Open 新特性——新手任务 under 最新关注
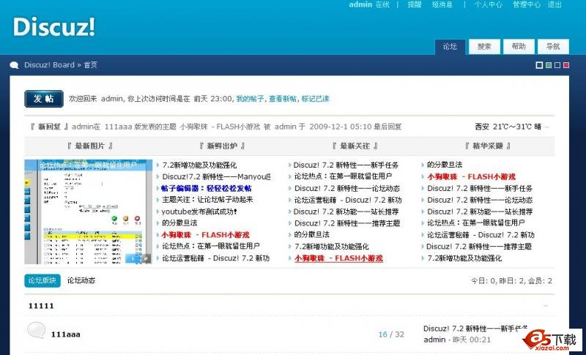Viewport: 586px width, 355px height. pos(346,165)
